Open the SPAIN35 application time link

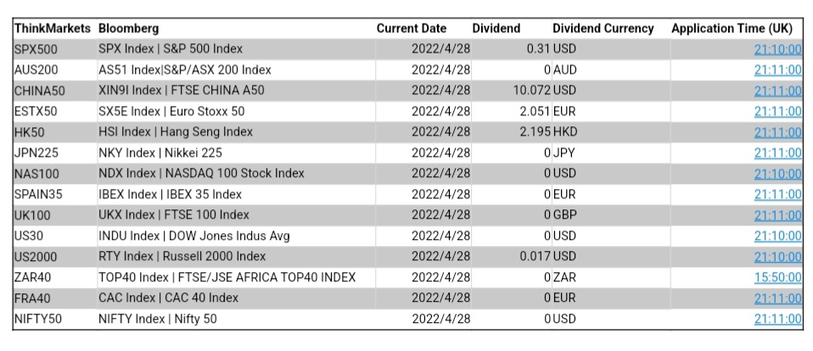pyautogui.click(x=777, y=194)
